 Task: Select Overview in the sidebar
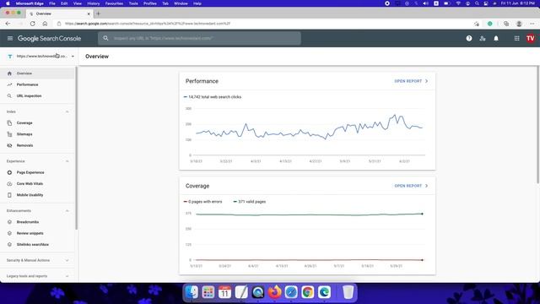(37, 73)
